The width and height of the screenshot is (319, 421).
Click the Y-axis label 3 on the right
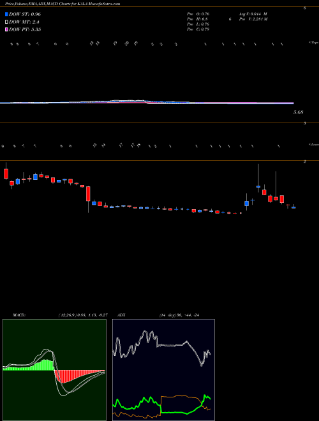[304, 123]
